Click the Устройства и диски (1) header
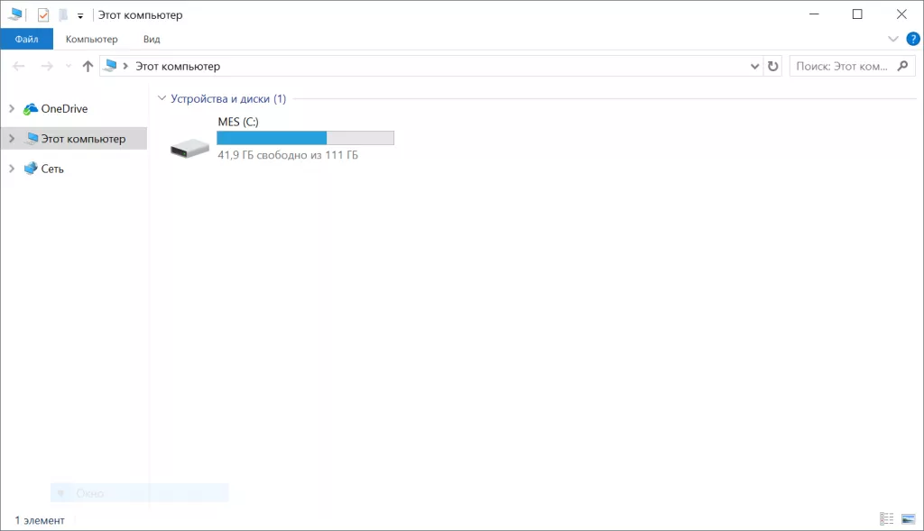The image size is (924, 531). click(228, 98)
